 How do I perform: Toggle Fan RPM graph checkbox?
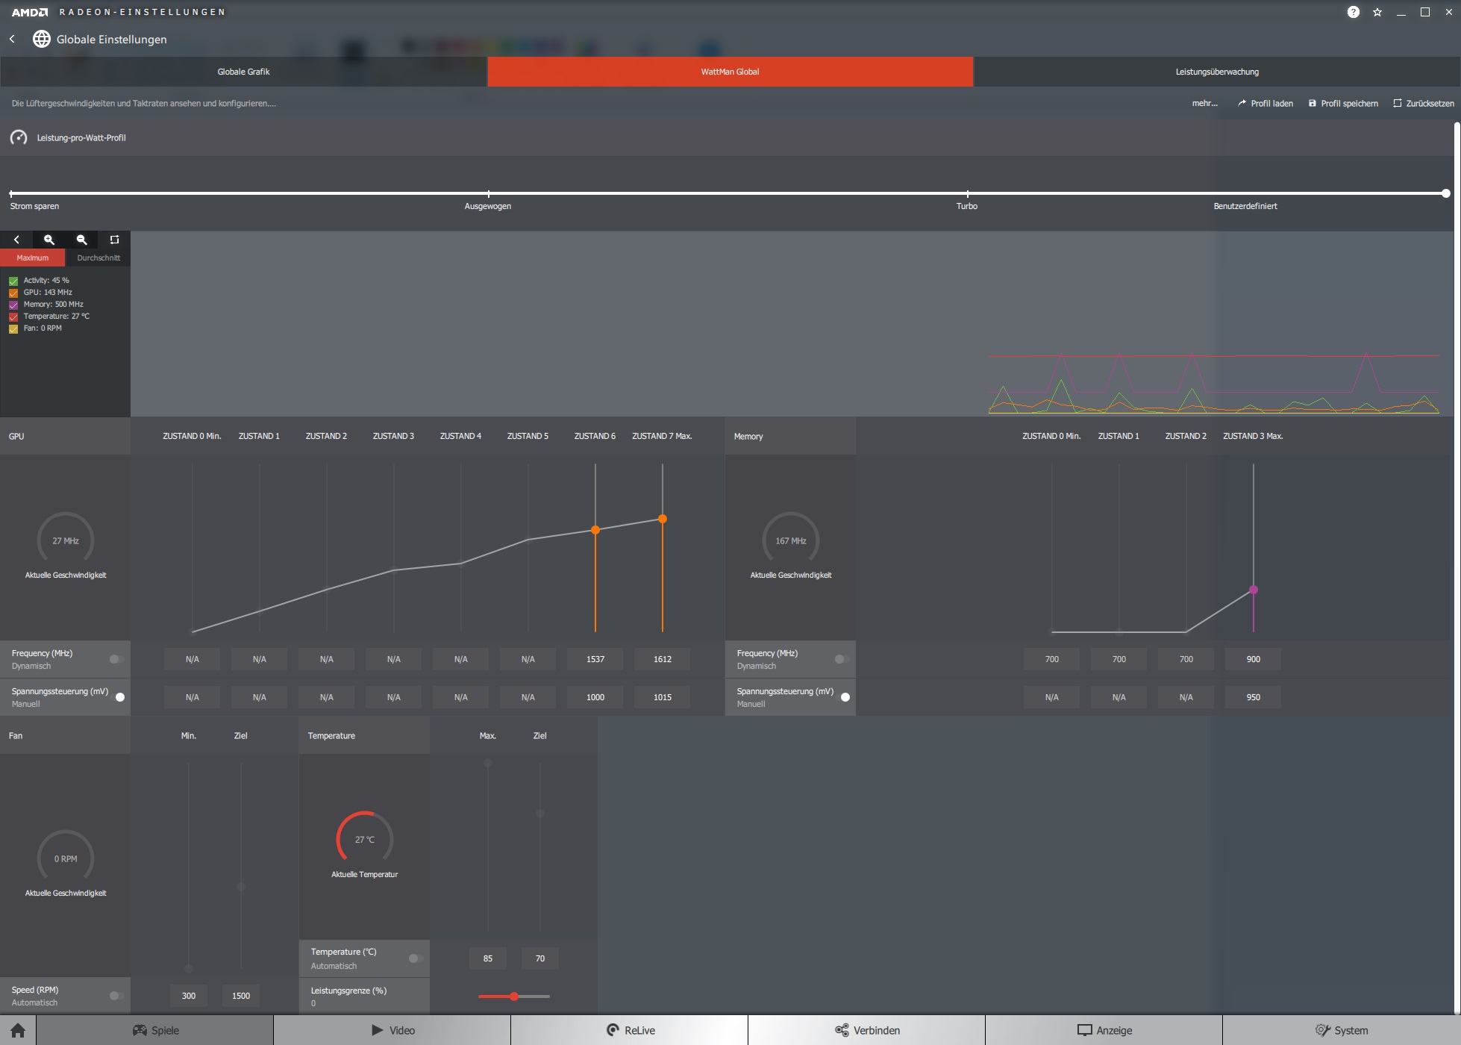(13, 328)
